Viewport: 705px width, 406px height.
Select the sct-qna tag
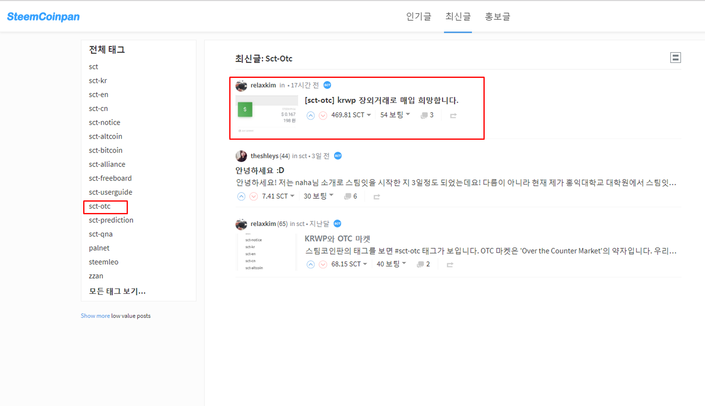(x=101, y=234)
